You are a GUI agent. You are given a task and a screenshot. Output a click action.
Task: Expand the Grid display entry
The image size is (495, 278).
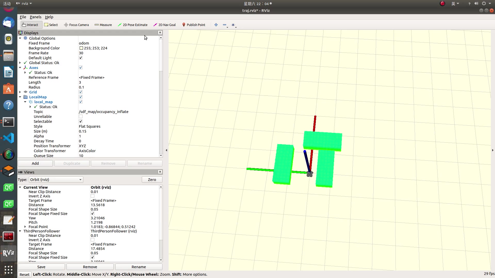point(20,92)
